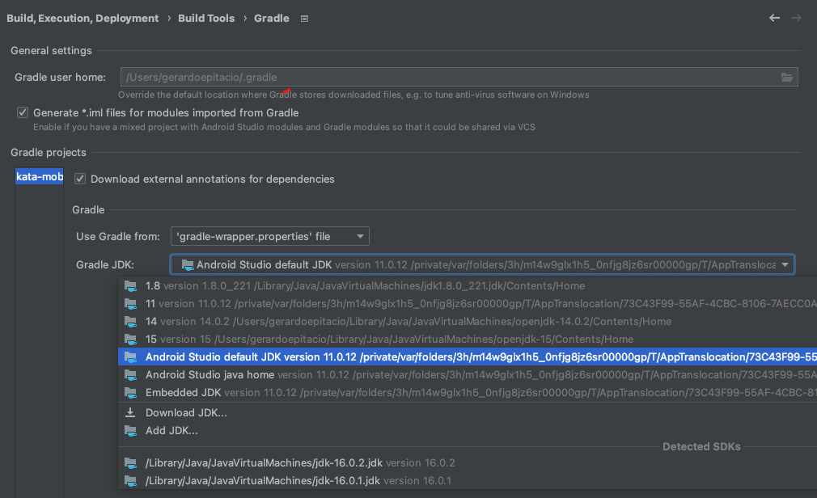Image resolution: width=817 pixels, height=498 pixels.
Task: Click the folder icon beside jdk-16.0.2
Action: tap(130, 463)
